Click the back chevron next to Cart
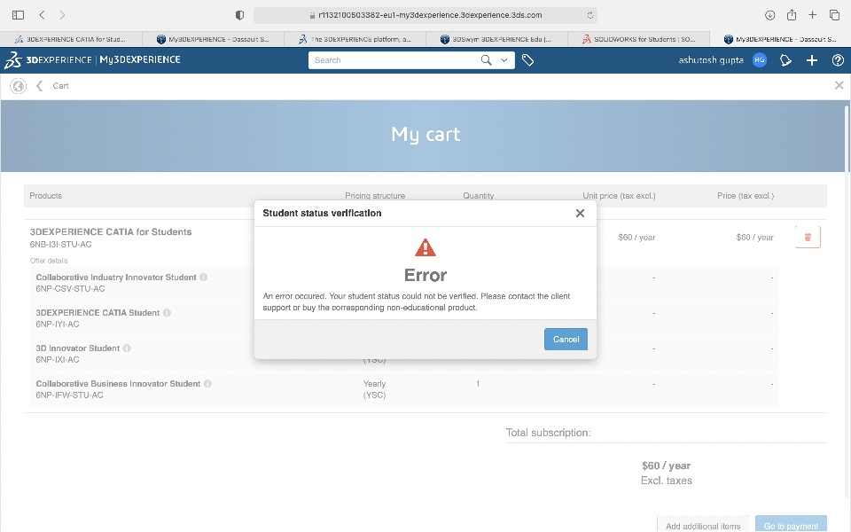 coord(40,86)
